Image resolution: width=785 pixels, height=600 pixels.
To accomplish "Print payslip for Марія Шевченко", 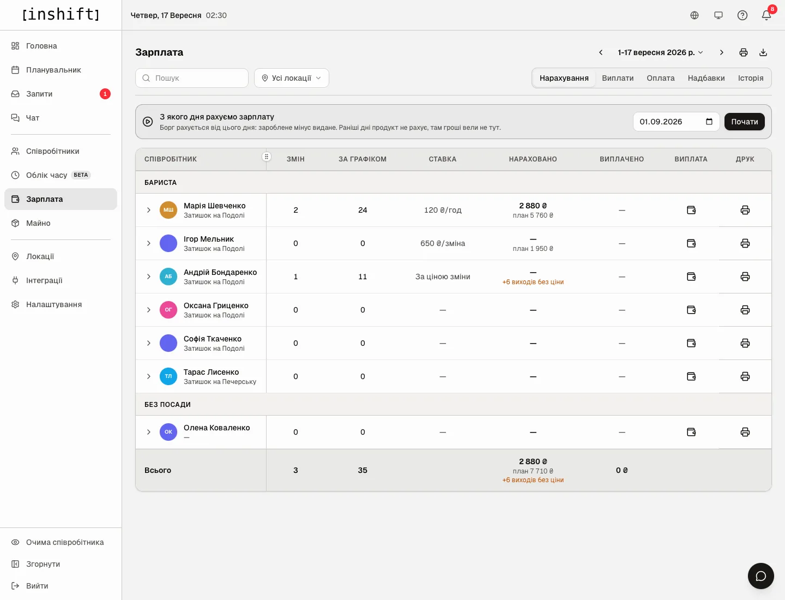I will click(745, 210).
